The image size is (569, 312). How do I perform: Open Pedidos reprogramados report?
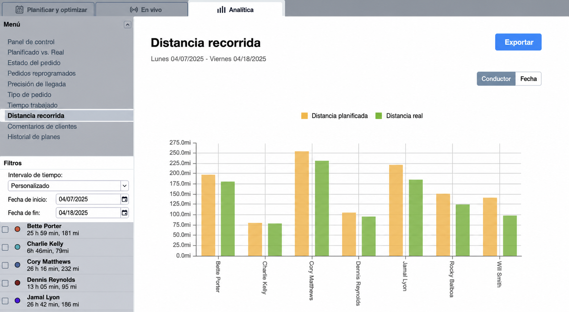click(x=42, y=73)
